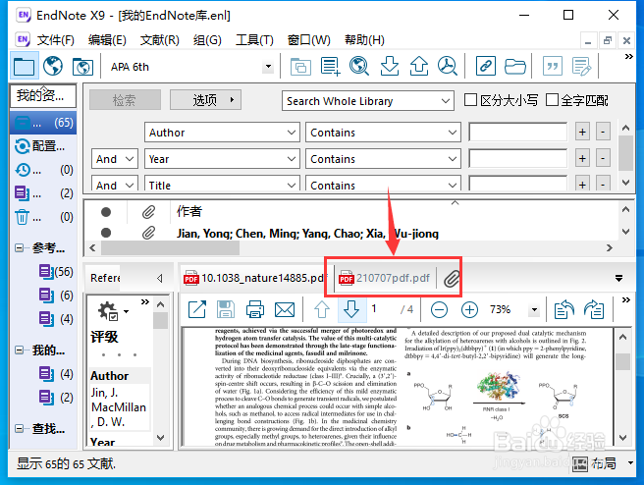Click Format Bibliography pencil-page icon
The width and height of the screenshot is (644, 485).
point(581,66)
